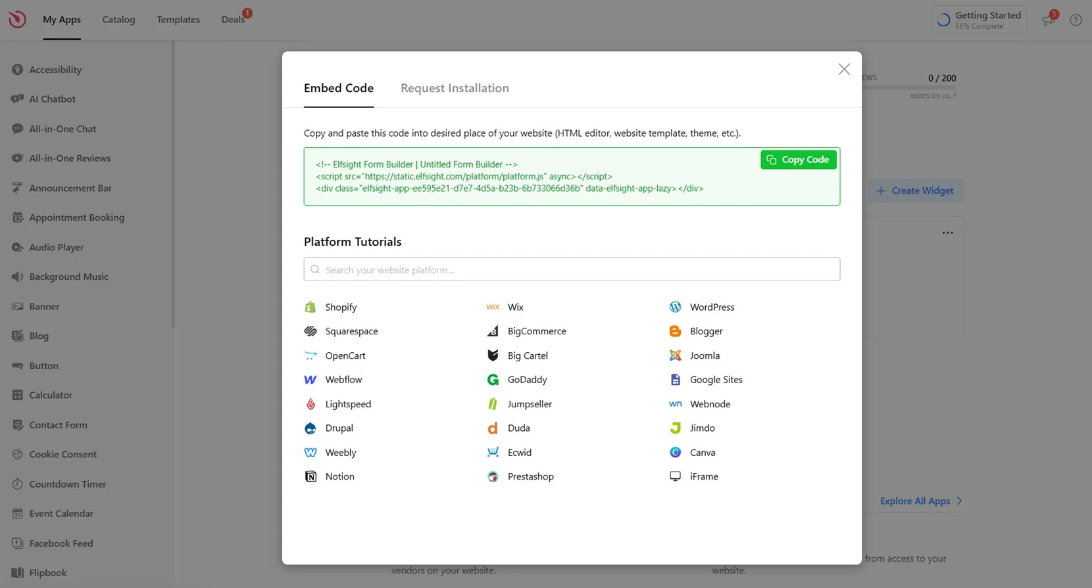Click the sidebar vertical scrollbar
Viewport: 1092px width, 588px height.
click(x=173, y=184)
